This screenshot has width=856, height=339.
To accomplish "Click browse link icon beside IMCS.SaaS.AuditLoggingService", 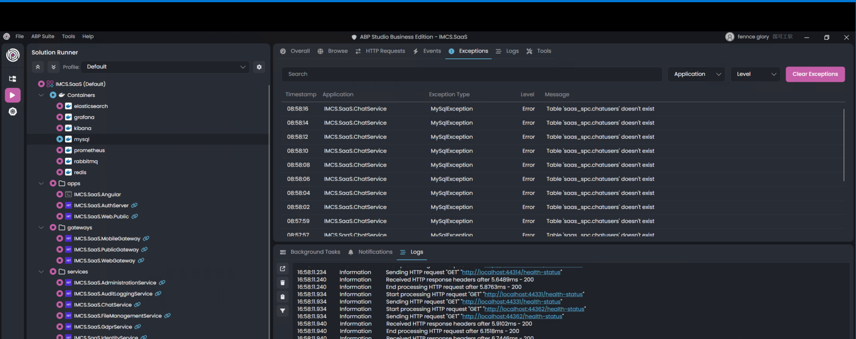I will tap(158, 293).
